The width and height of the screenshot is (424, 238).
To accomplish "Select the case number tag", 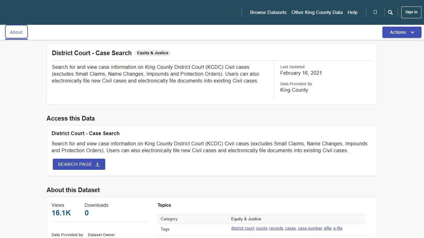I will coord(310,228).
